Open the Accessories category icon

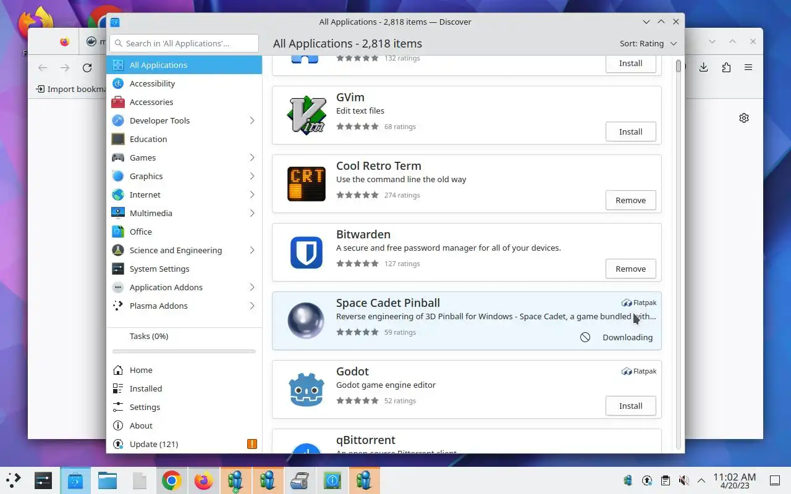tap(118, 102)
